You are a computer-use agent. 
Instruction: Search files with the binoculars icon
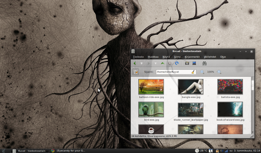[204, 63]
